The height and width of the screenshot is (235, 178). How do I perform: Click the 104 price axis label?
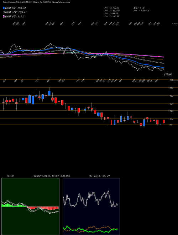pos(171,119)
